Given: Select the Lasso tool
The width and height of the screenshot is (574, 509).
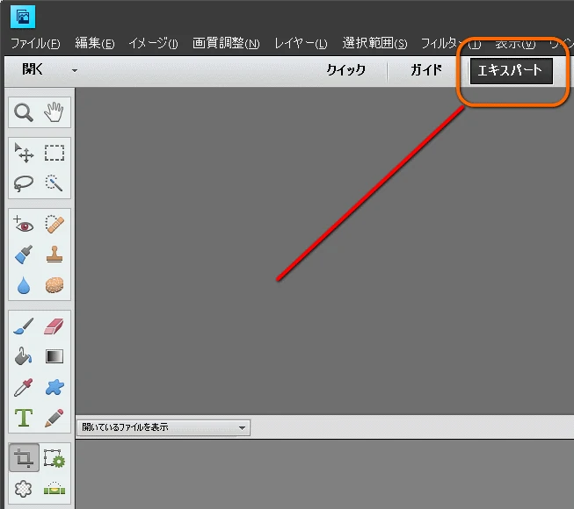Looking at the screenshot, I should [24, 183].
